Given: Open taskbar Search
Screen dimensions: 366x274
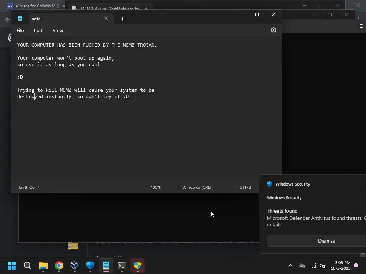Looking at the screenshot, I should pyautogui.click(x=27, y=265).
